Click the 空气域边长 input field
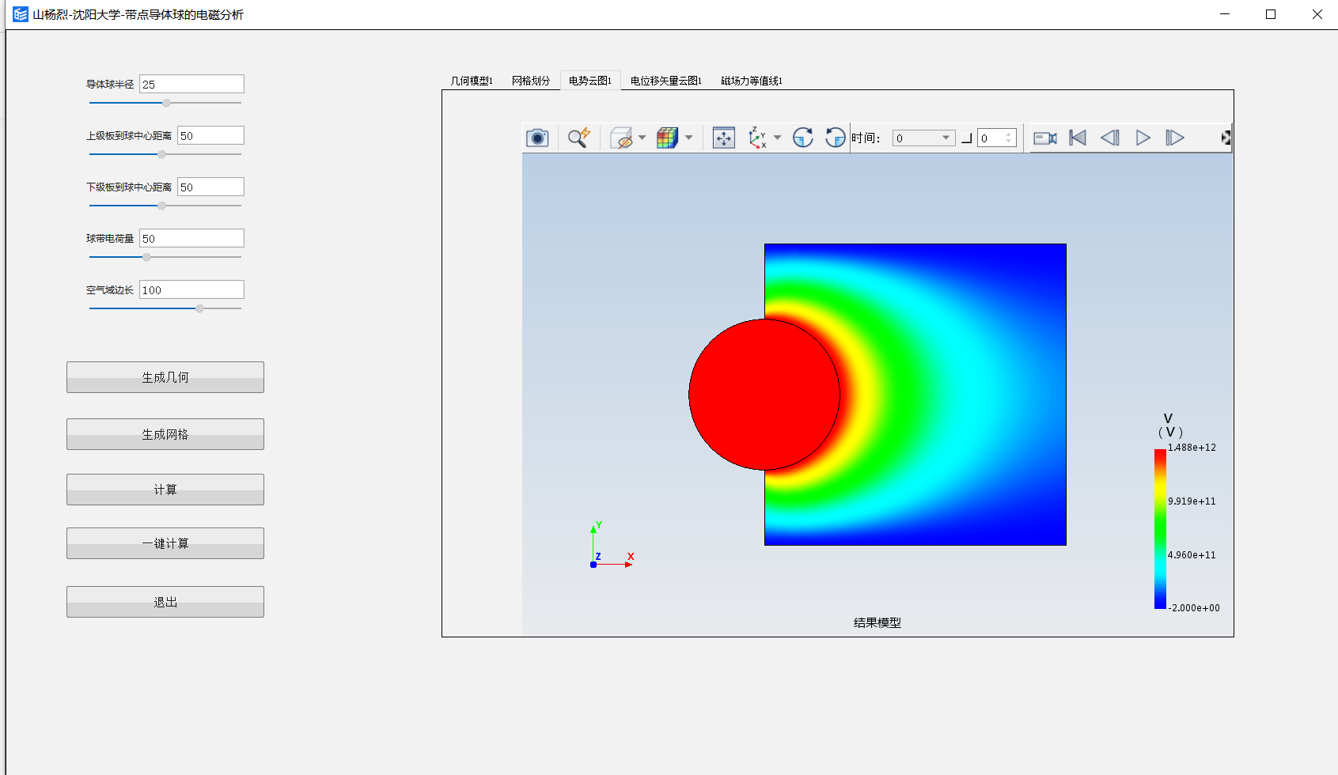This screenshot has height=775, width=1338. click(191, 289)
